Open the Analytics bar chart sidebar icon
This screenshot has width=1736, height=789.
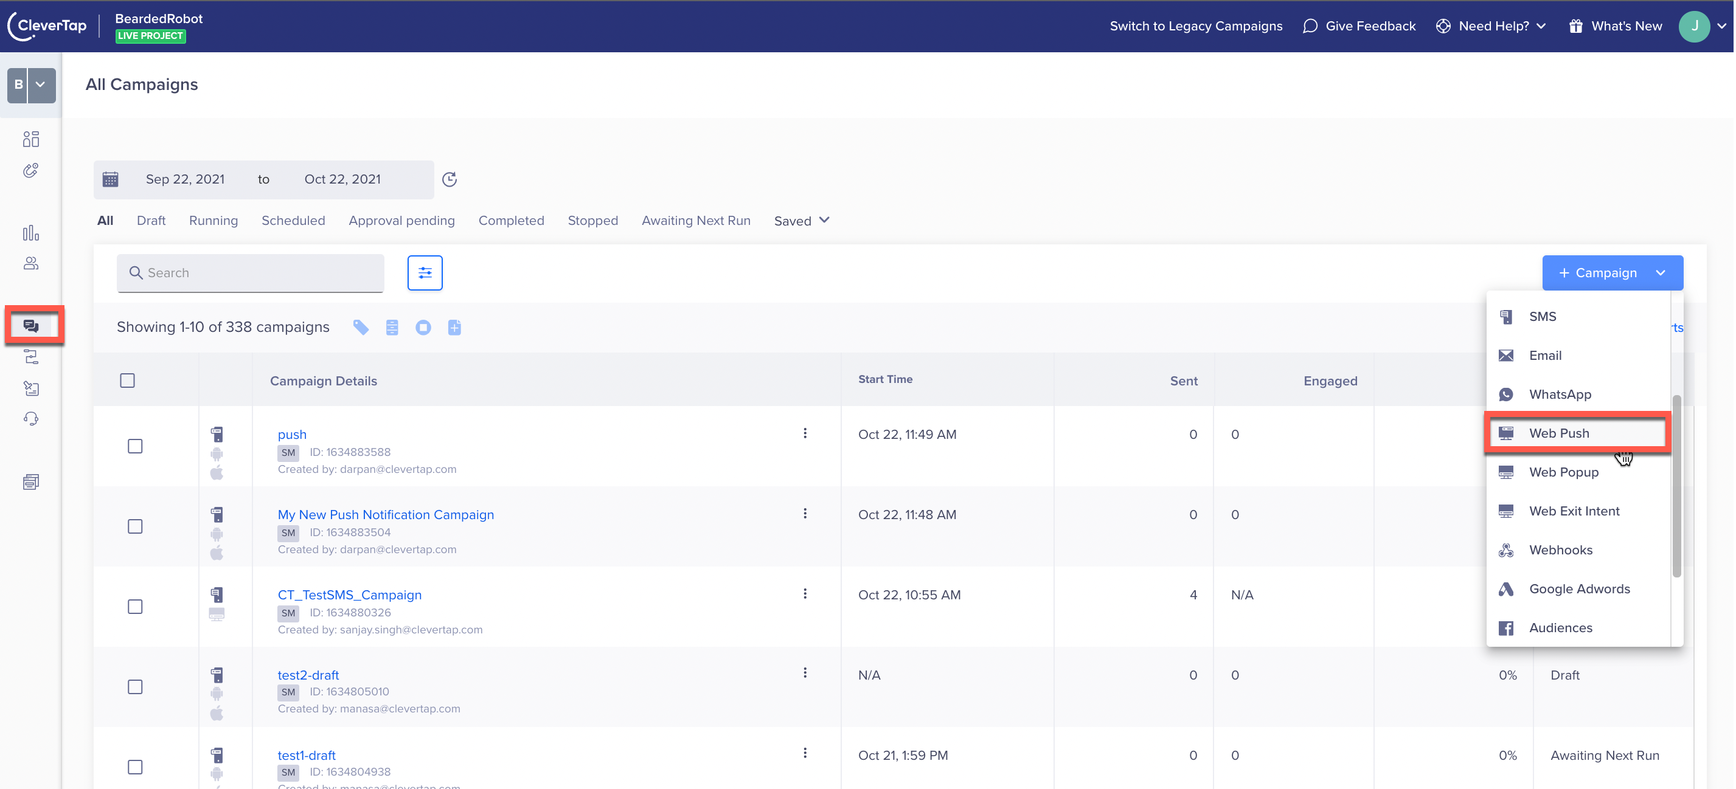point(31,233)
